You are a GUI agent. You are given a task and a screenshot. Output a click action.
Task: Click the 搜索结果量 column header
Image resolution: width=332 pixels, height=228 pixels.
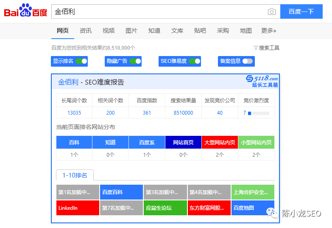click(x=183, y=100)
